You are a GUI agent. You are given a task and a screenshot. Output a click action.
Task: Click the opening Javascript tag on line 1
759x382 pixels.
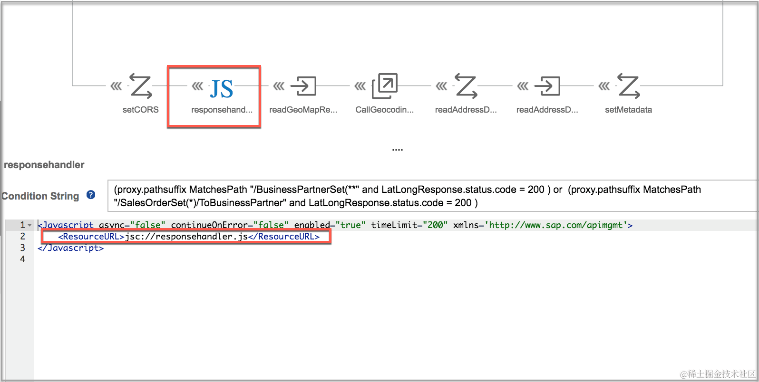tap(335, 225)
